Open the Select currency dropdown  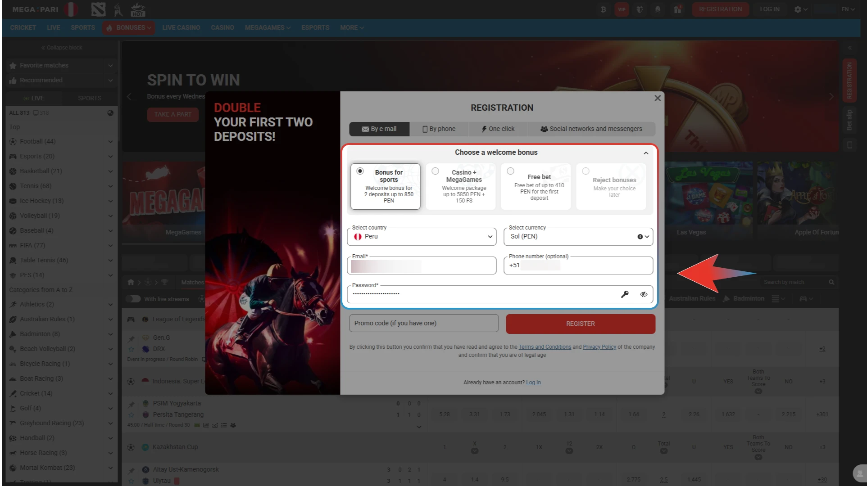pos(578,237)
